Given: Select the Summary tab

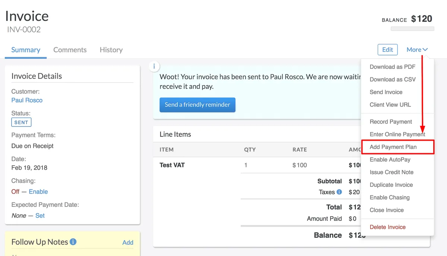Looking at the screenshot, I should pyautogui.click(x=26, y=50).
